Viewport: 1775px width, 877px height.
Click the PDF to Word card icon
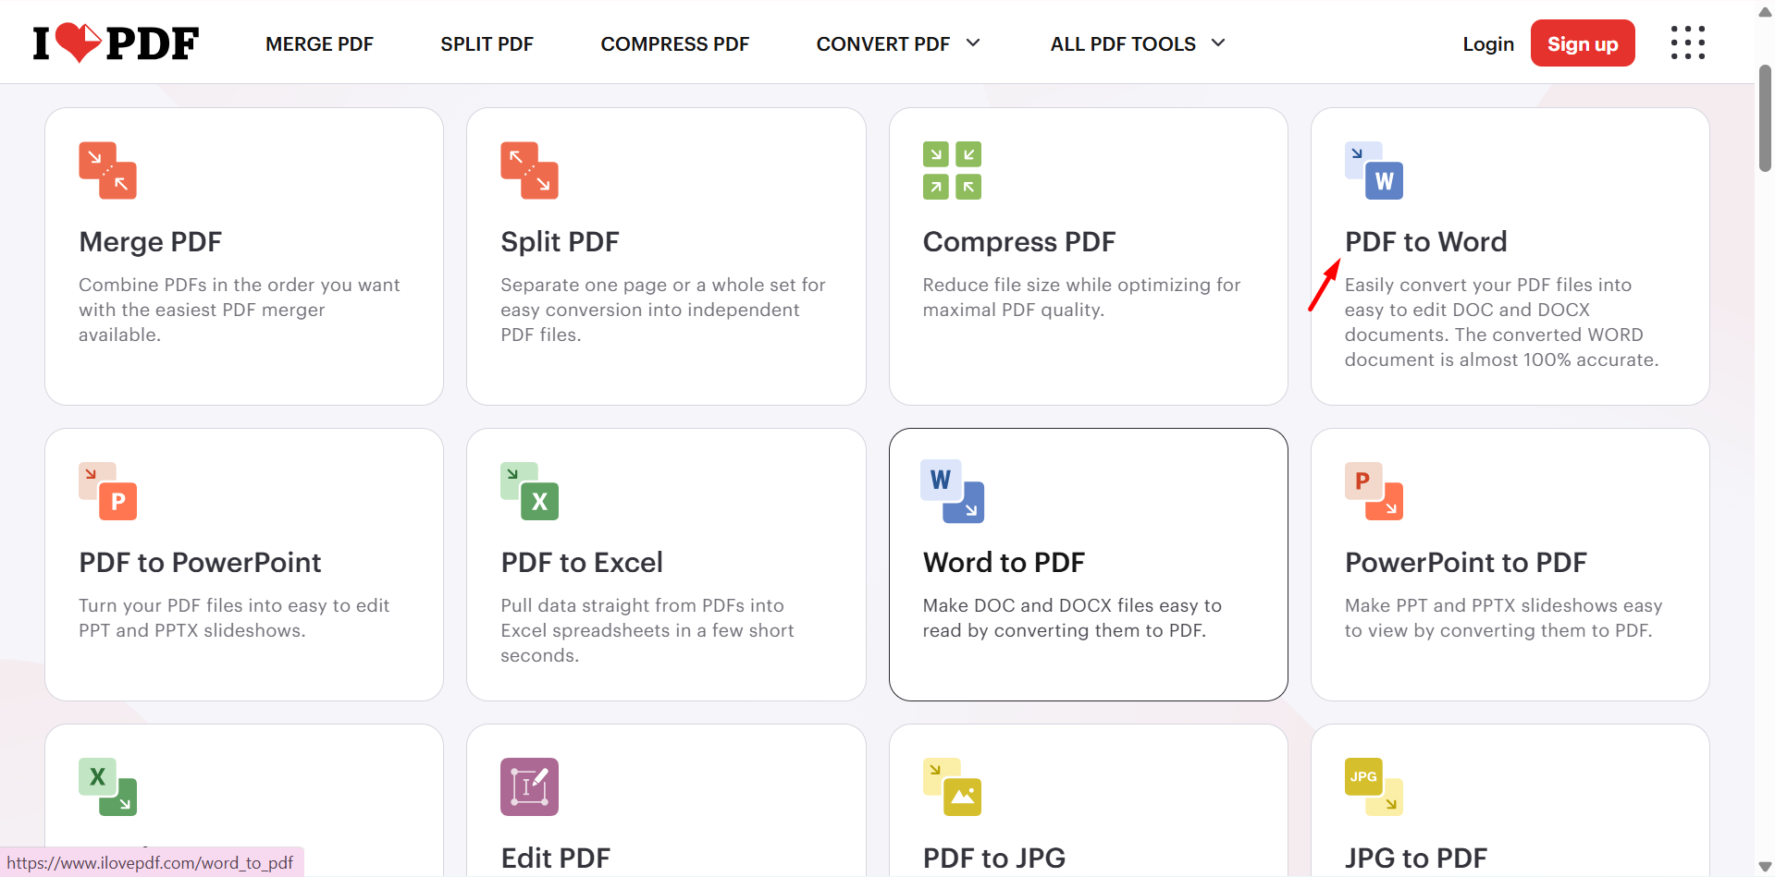[1374, 170]
